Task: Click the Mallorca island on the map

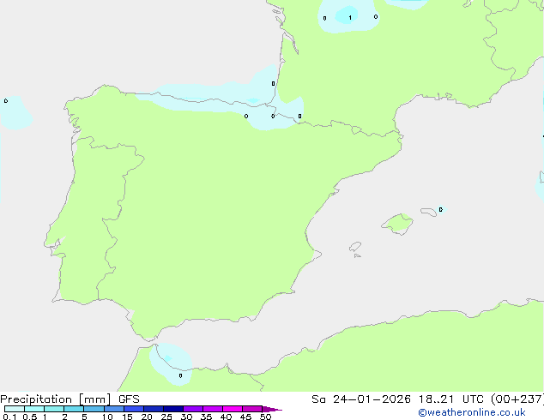Action: coord(396,224)
